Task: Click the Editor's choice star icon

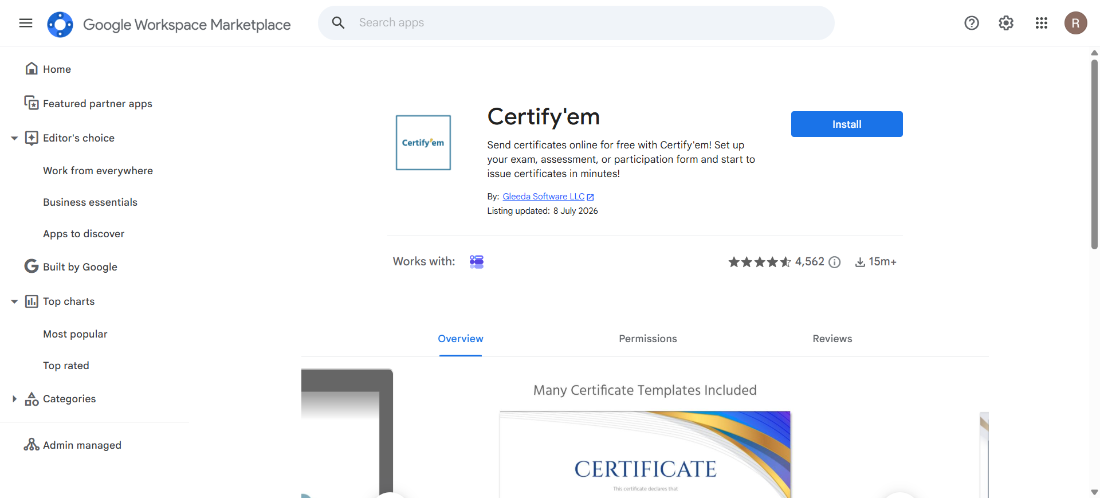Action: 32,138
